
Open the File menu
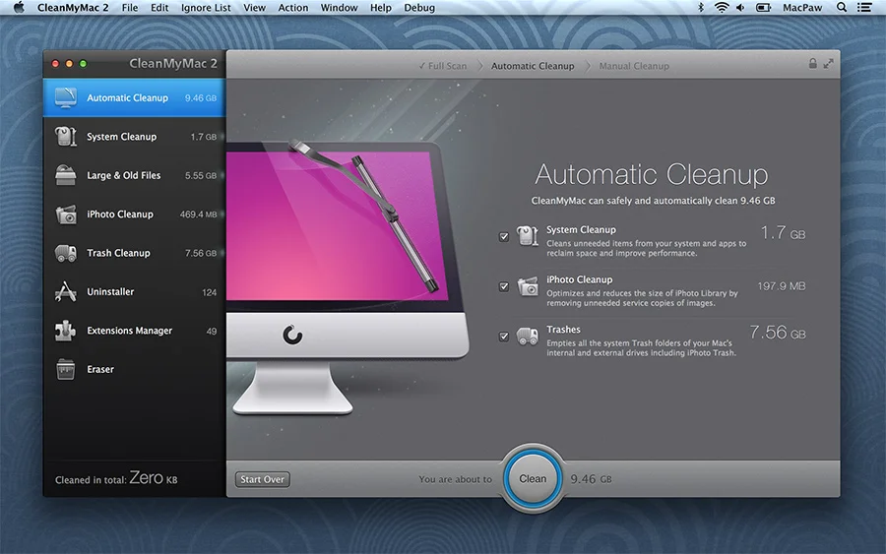point(129,7)
